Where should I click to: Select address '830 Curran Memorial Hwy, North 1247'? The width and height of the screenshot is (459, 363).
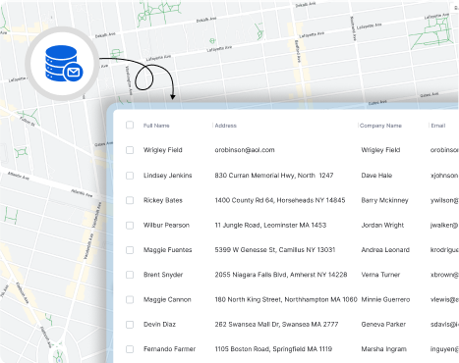274,176
